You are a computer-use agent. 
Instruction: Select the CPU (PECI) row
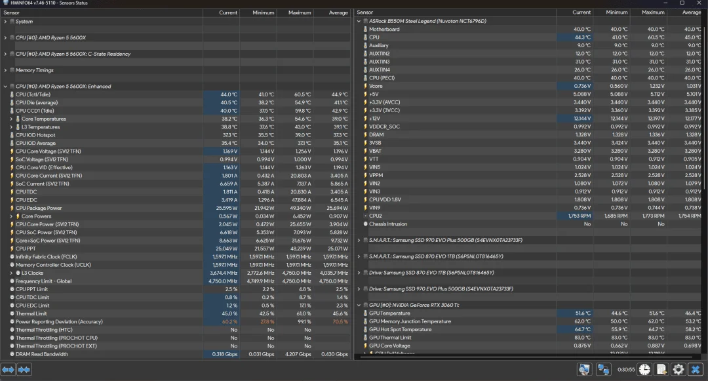529,78
